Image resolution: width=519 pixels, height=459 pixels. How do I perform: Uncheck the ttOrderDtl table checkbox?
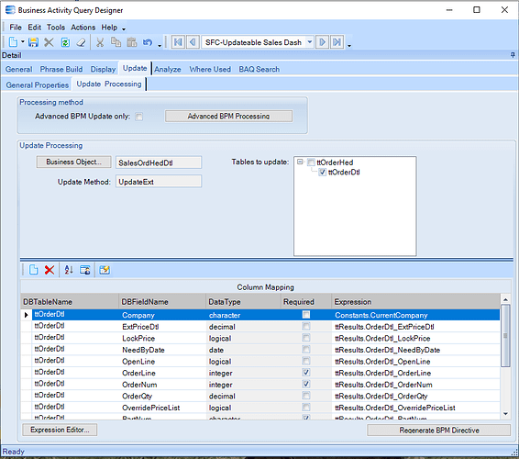[322, 173]
